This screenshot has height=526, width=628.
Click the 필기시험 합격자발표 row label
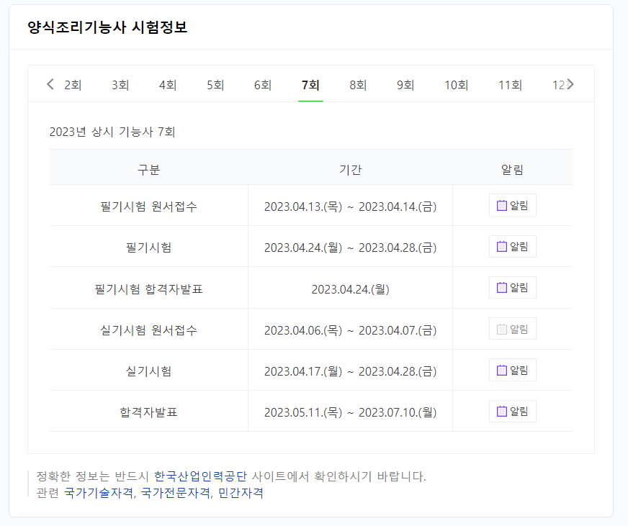148,289
